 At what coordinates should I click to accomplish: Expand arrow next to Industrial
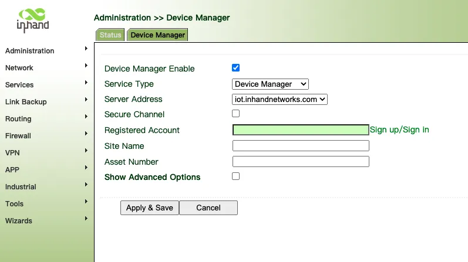click(86, 184)
